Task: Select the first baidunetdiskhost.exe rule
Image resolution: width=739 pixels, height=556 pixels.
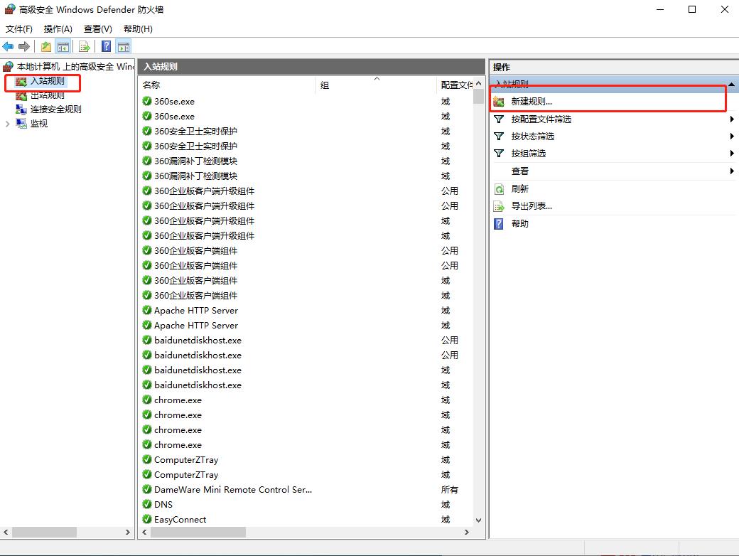Action: 198,341
